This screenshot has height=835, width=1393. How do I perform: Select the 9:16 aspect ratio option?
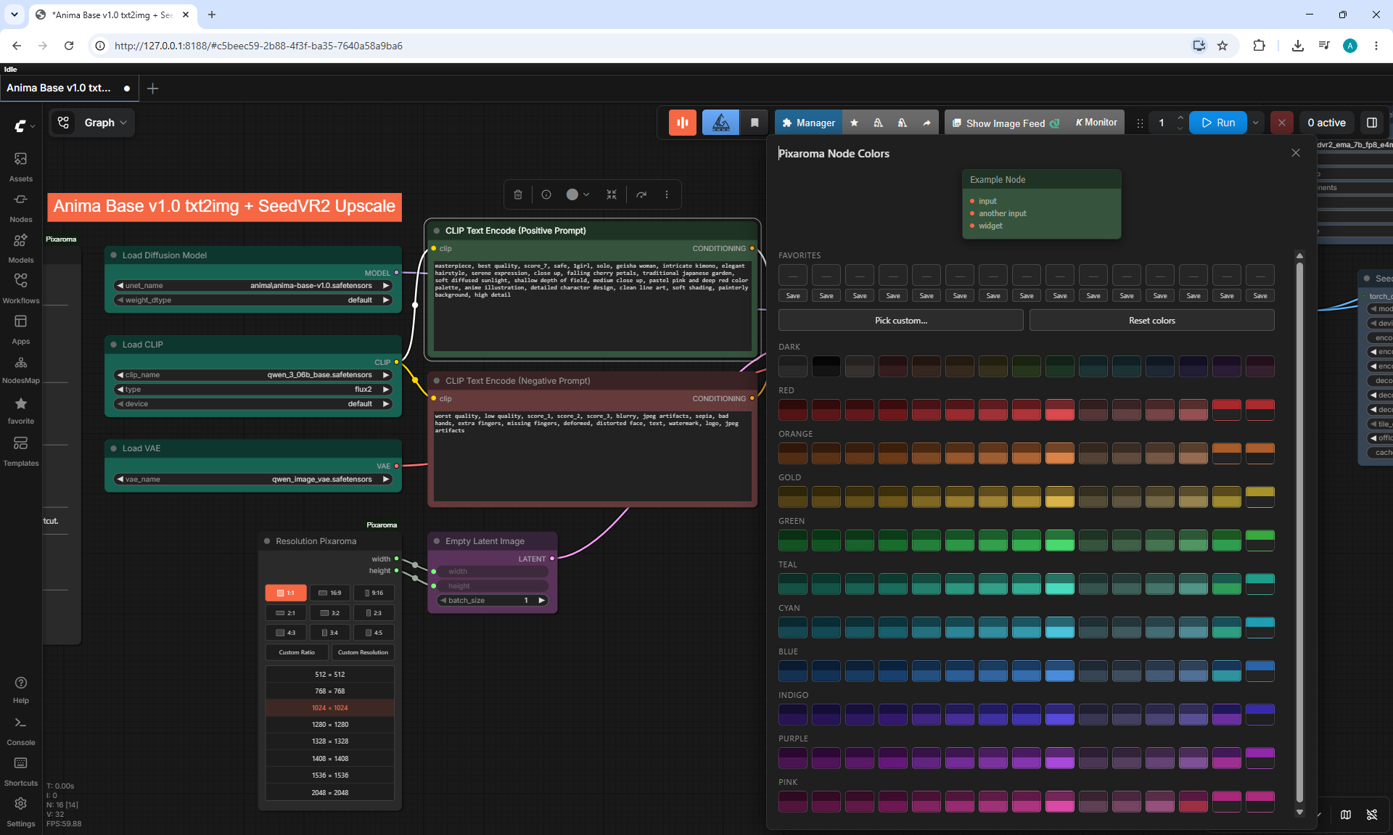(x=374, y=593)
